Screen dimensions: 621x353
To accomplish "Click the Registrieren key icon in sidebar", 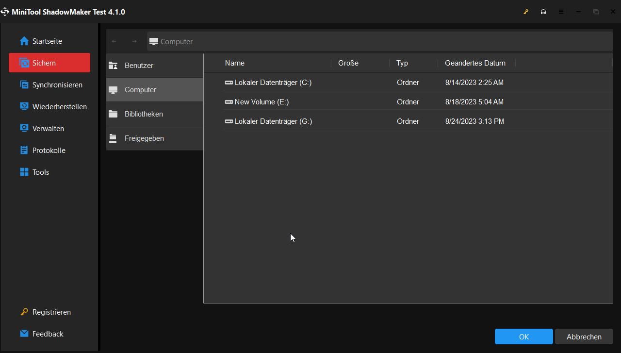I will click(x=24, y=312).
